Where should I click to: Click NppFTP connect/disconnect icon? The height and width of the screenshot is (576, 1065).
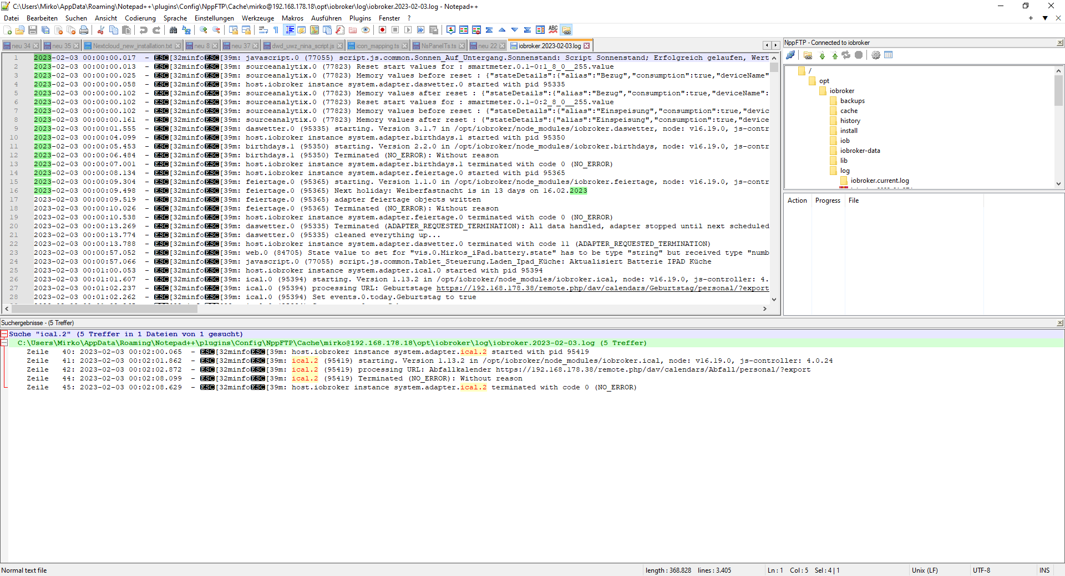pos(790,55)
